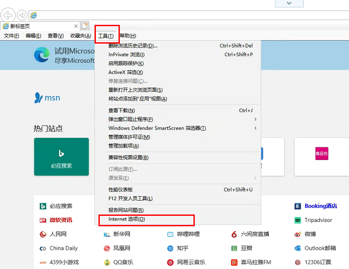349x269 pixels.
Task: Click the IE icon in address bar
Action: coord(34,15)
